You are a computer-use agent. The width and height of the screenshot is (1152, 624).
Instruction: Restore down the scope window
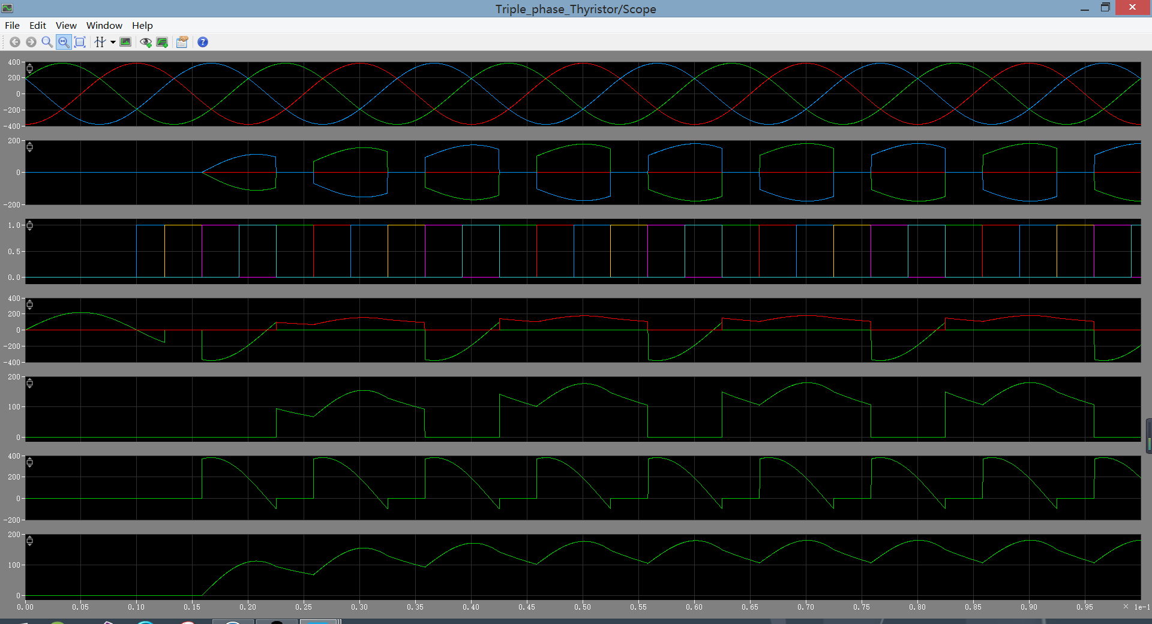pyautogui.click(x=1105, y=8)
